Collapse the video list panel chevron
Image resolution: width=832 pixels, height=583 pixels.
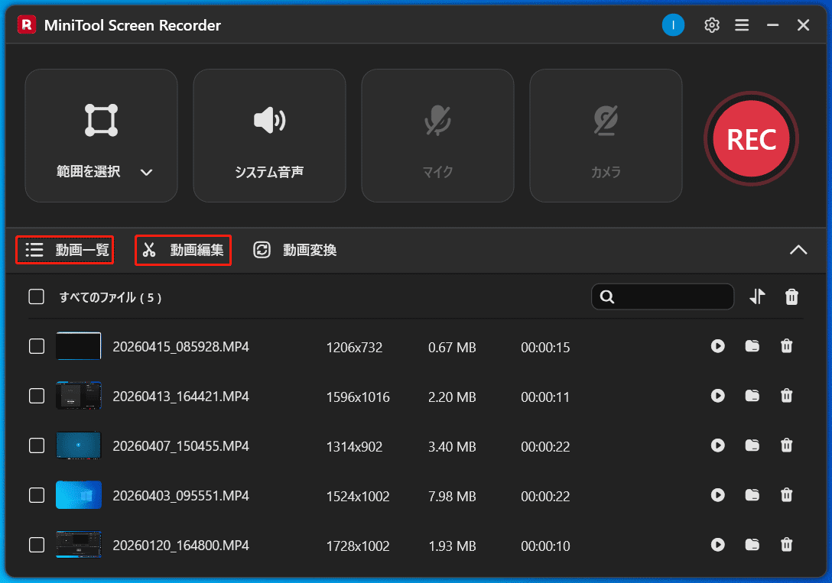point(798,250)
